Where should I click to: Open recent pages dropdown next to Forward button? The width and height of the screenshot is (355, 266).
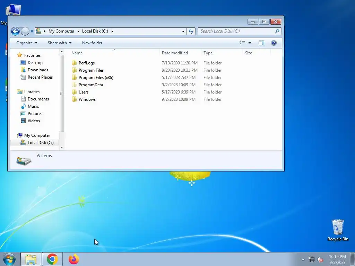coord(32,32)
